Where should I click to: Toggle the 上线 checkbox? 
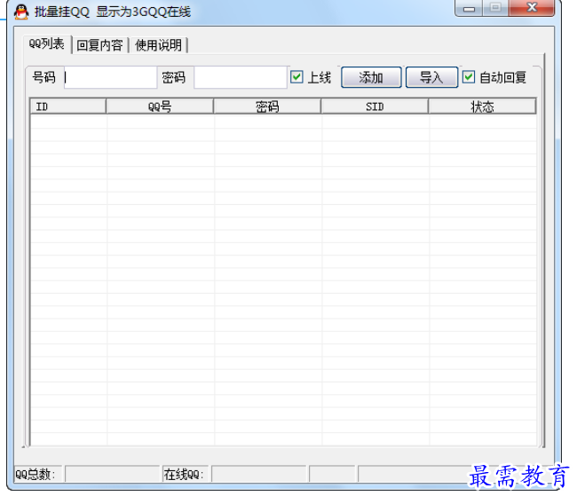click(x=296, y=77)
